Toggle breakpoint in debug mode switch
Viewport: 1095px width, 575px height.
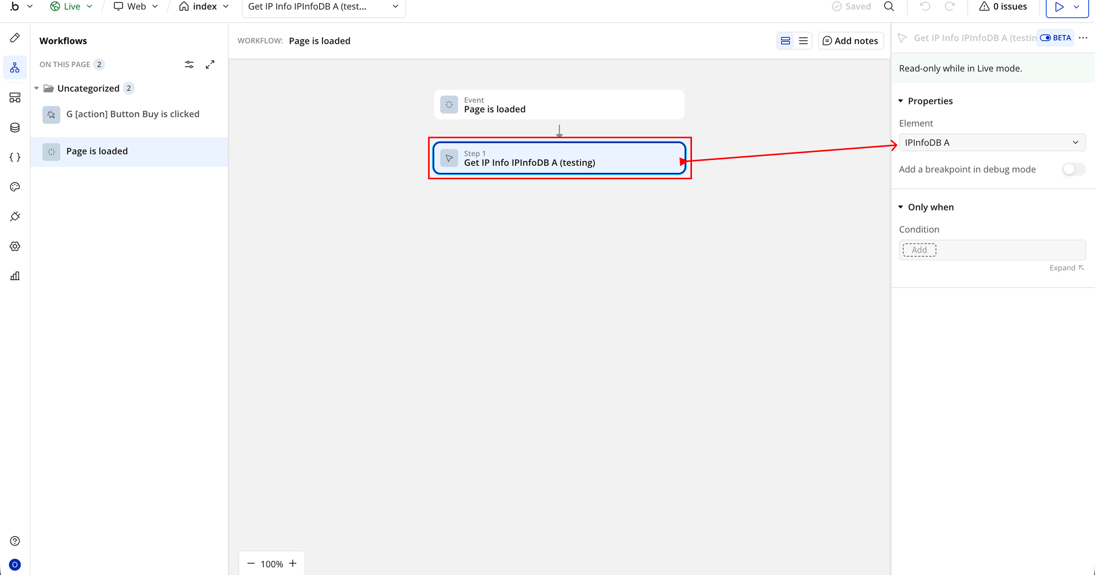1073,169
